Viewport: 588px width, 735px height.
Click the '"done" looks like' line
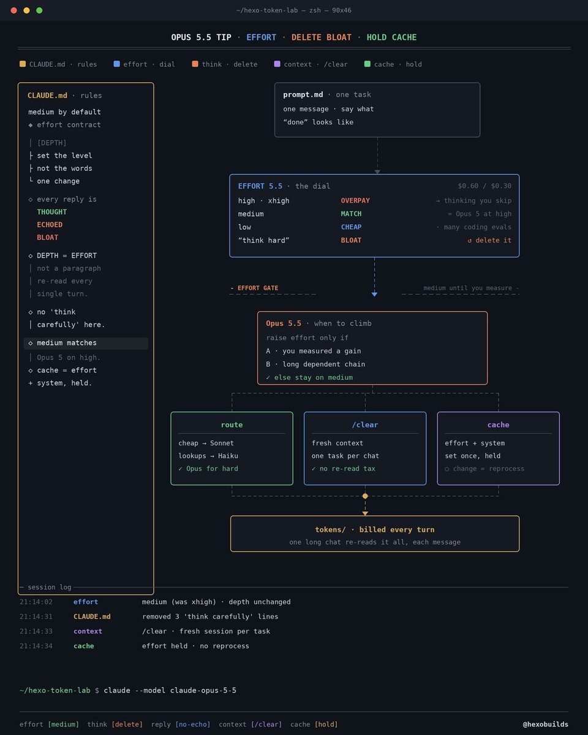[318, 122]
